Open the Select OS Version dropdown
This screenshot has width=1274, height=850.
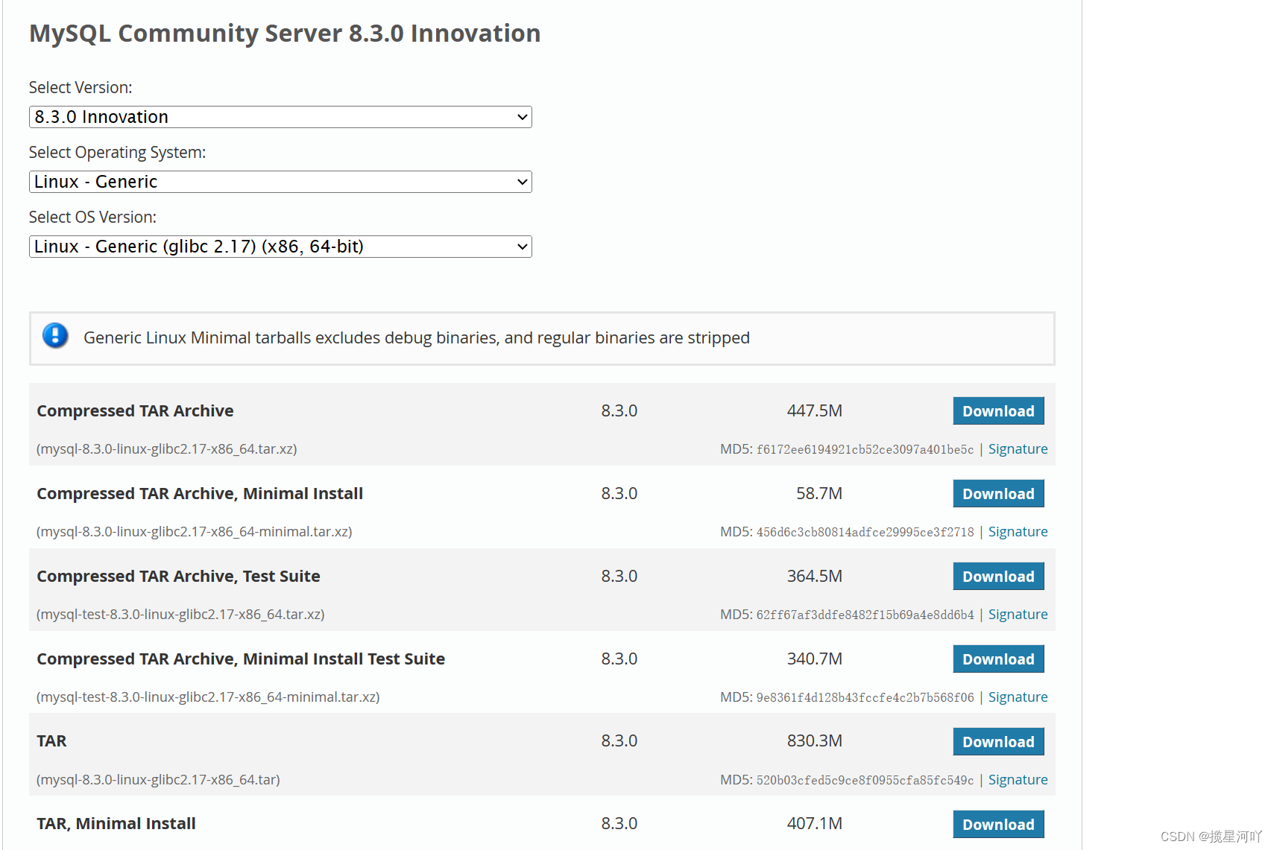pyautogui.click(x=280, y=247)
